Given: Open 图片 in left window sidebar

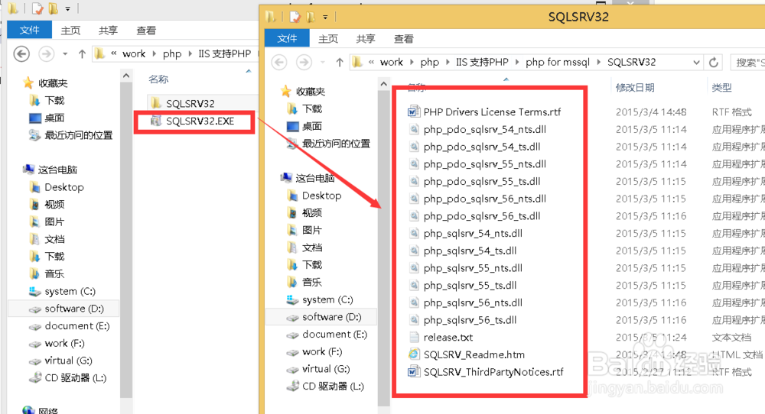Looking at the screenshot, I should click(54, 222).
